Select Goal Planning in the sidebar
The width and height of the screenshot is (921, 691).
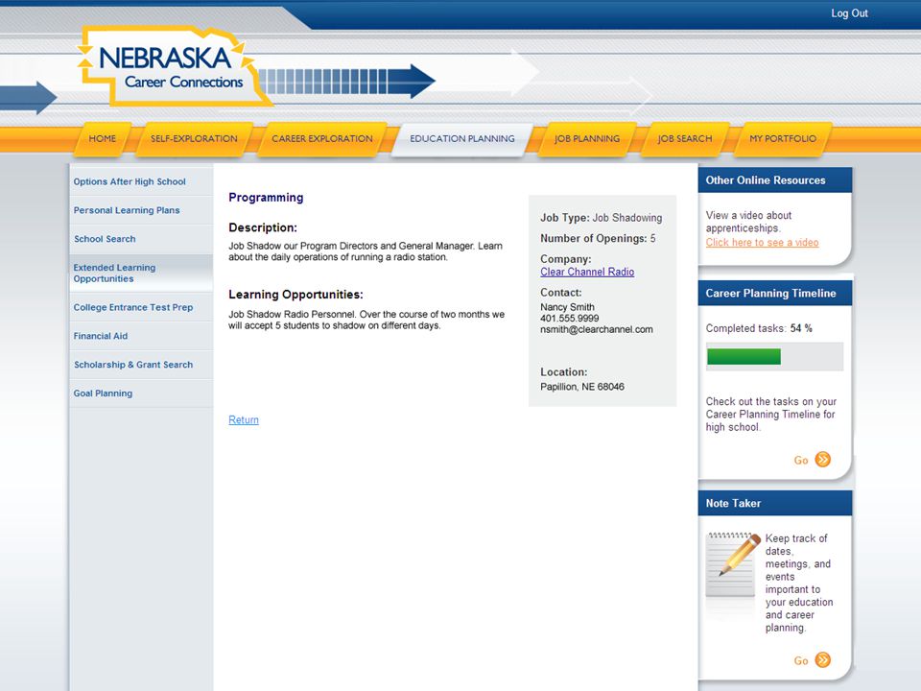(141, 393)
